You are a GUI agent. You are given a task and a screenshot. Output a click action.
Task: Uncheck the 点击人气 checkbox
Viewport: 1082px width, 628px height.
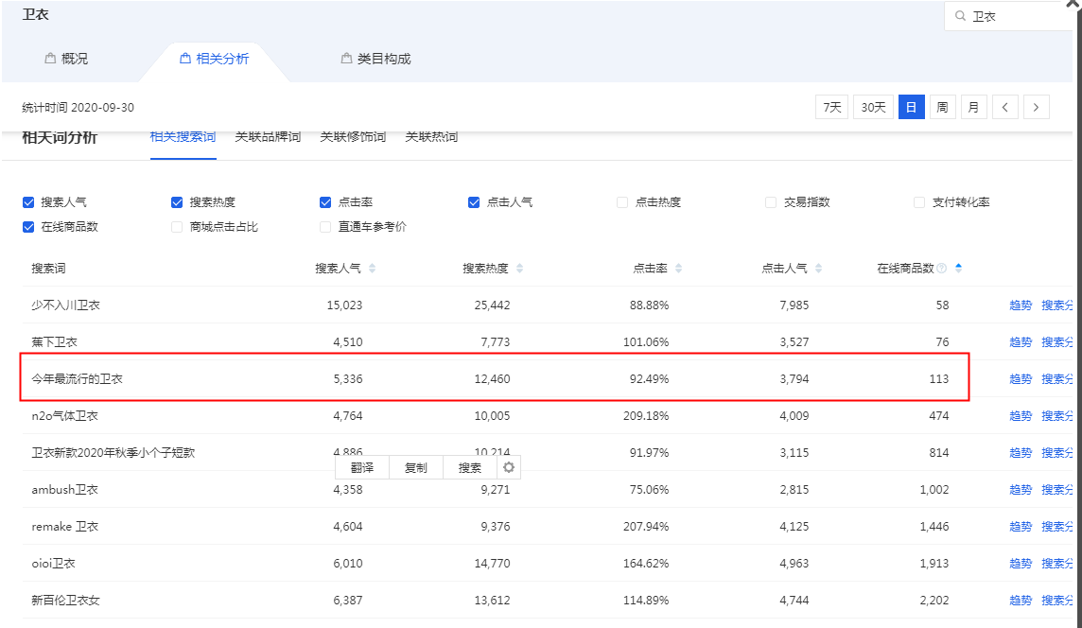[x=473, y=202]
